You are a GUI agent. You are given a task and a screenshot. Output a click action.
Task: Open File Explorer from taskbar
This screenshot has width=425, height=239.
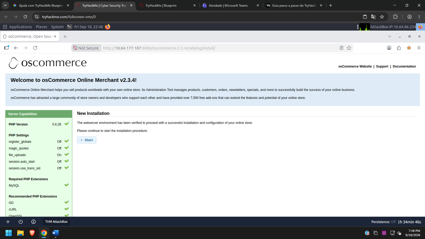tap(20, 233)
